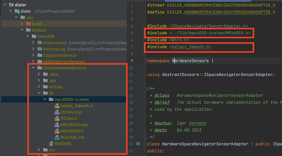Fold the doc comment starting at line 13
The width and height of the screenshot is (282, 156).
pos(145,89)
